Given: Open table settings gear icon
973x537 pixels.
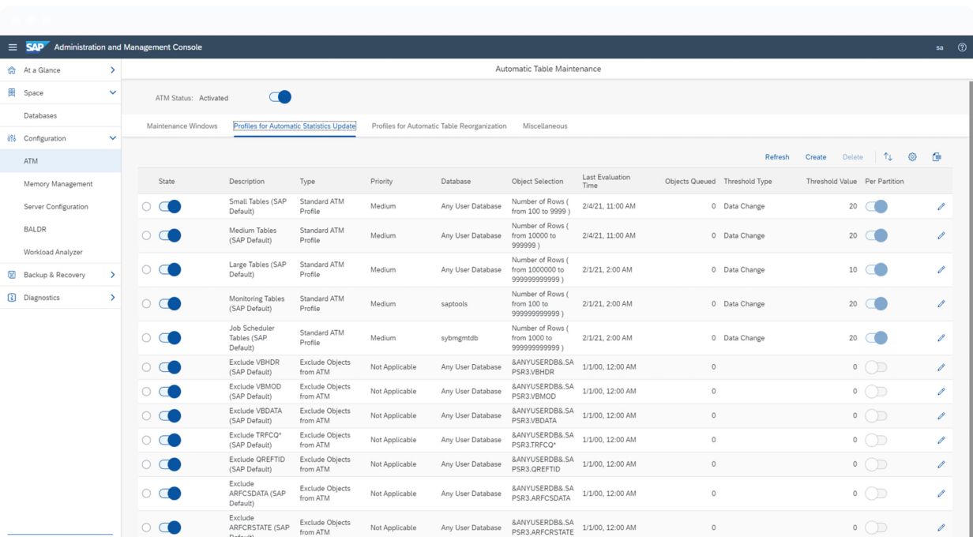Looking at the screenshot, I should pyautogui.click(x=912, y=157).
